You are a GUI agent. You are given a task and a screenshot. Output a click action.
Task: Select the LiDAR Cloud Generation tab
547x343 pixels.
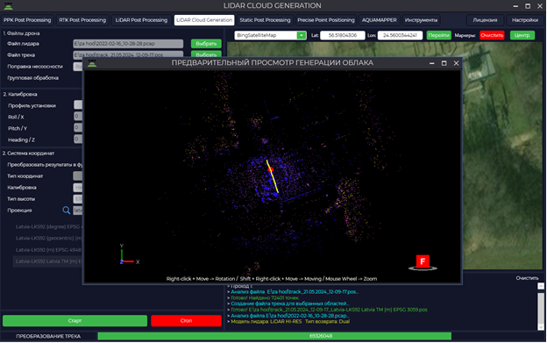(204, 20)
